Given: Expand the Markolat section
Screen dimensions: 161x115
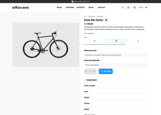Looking at the screenshot, I should [x=116, y=103].
